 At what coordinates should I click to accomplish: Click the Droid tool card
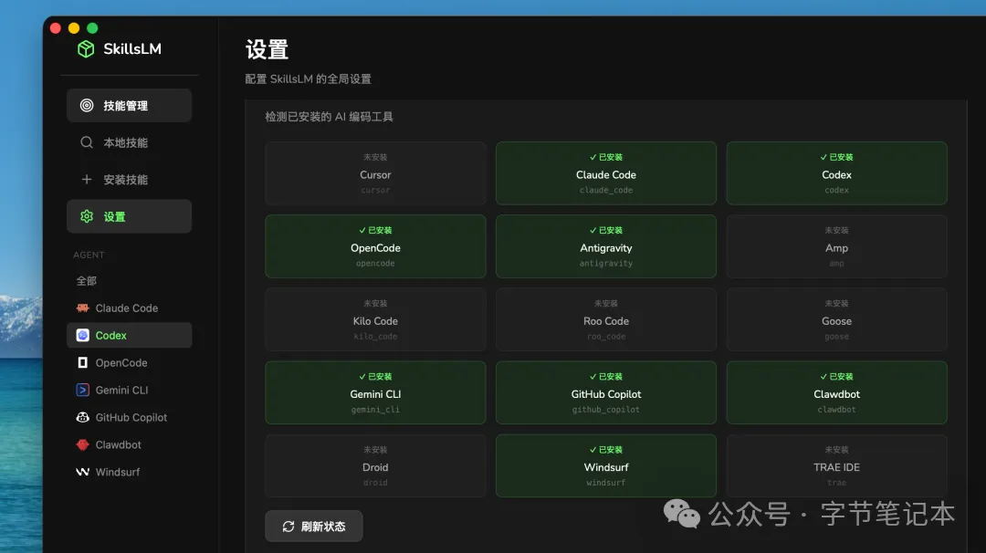pos(375,465)
